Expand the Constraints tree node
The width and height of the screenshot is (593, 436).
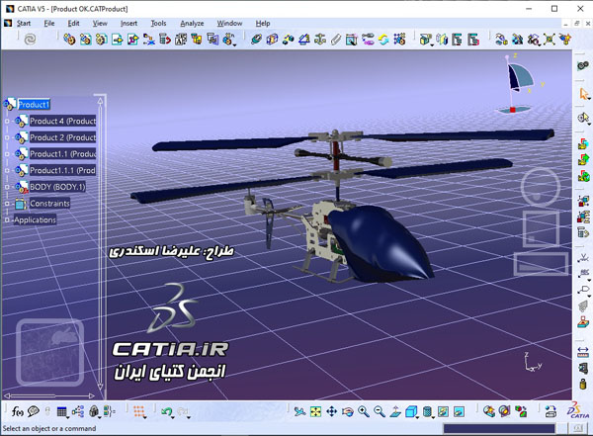[x=7, y=204]
